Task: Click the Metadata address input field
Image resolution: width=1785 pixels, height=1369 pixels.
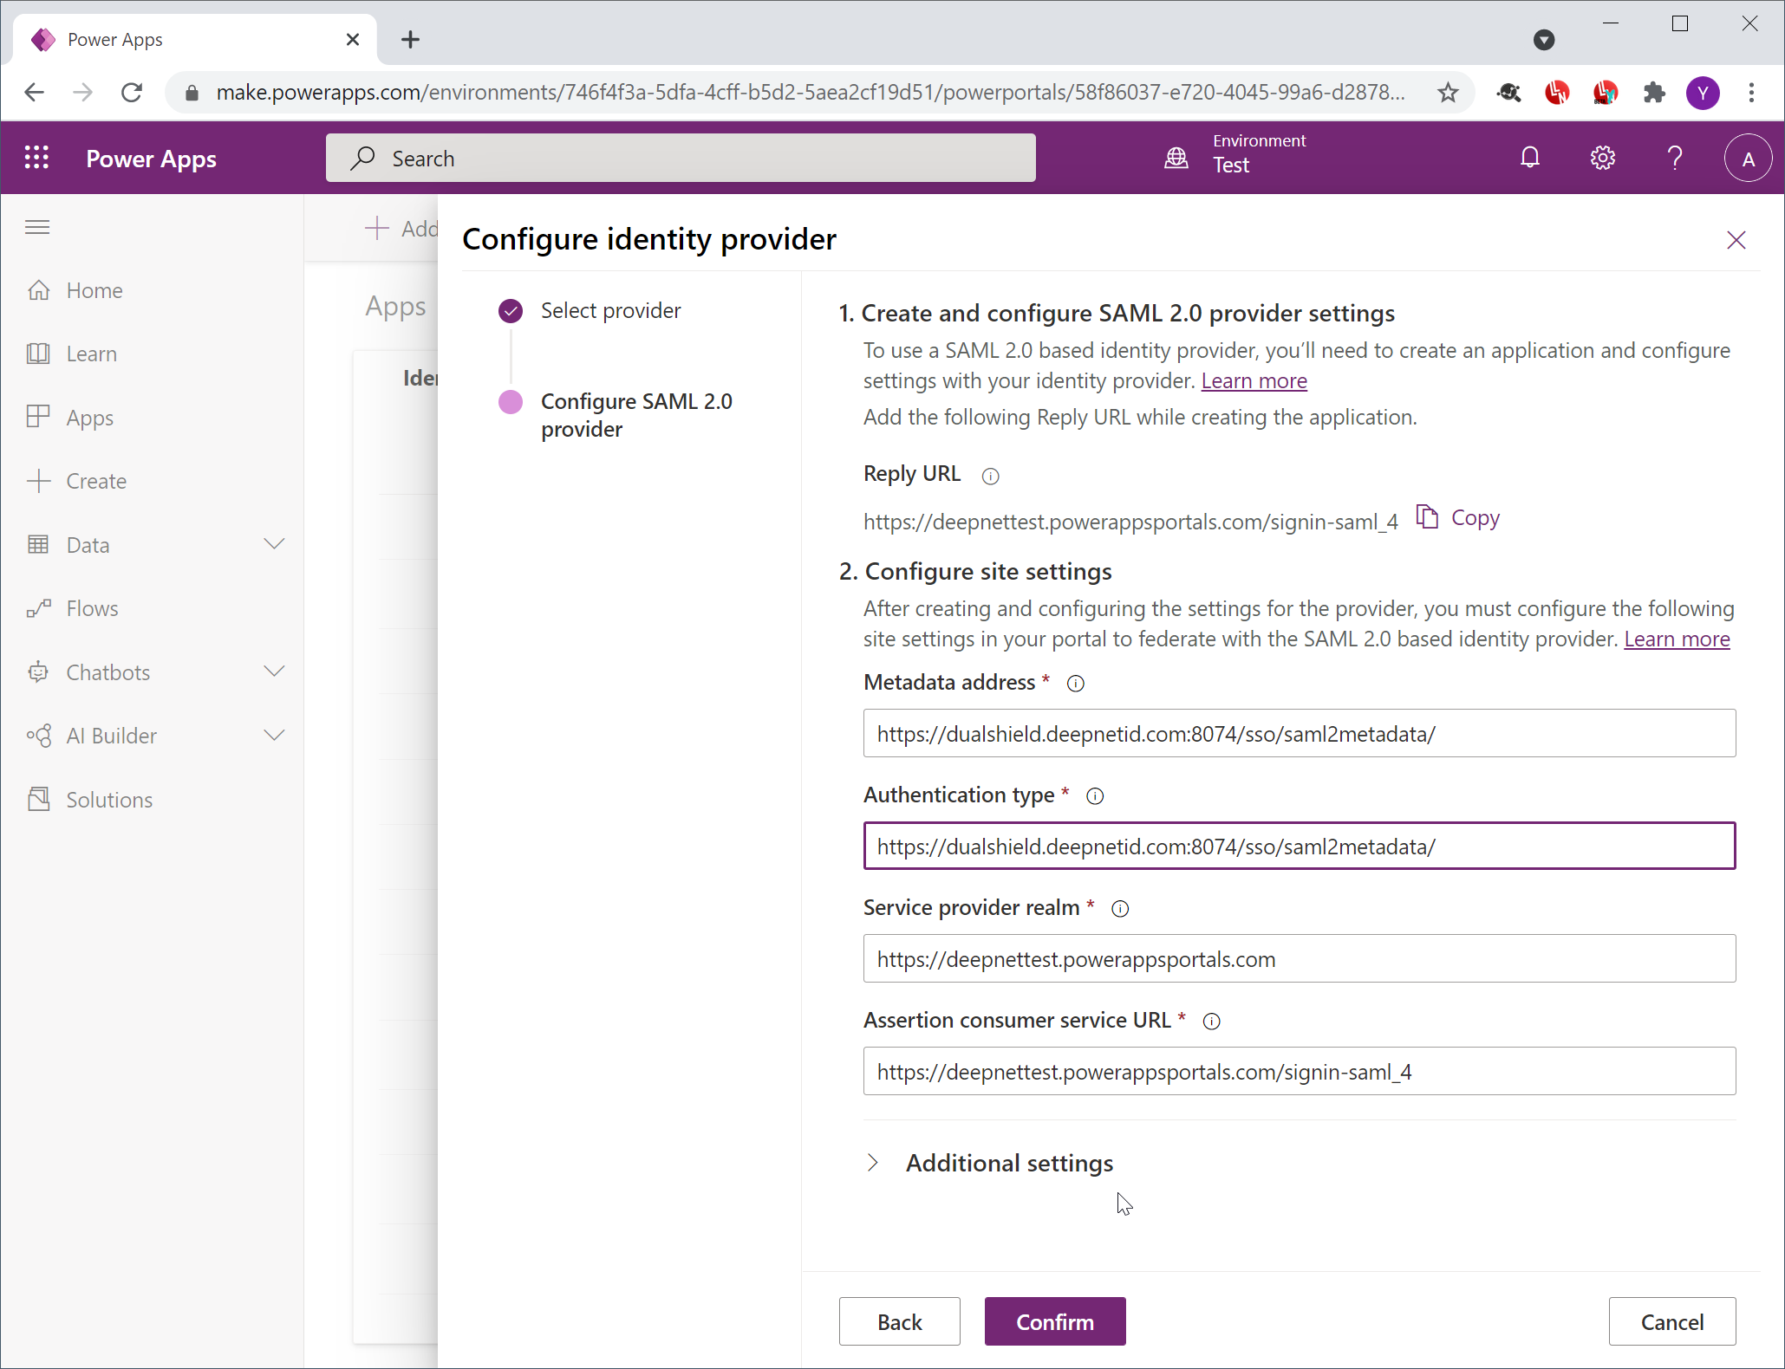Action: [x=1299, y=734]
